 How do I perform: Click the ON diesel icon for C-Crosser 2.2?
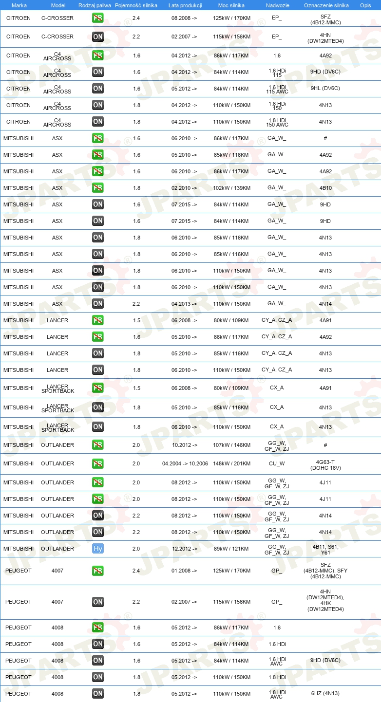[97, 37]
